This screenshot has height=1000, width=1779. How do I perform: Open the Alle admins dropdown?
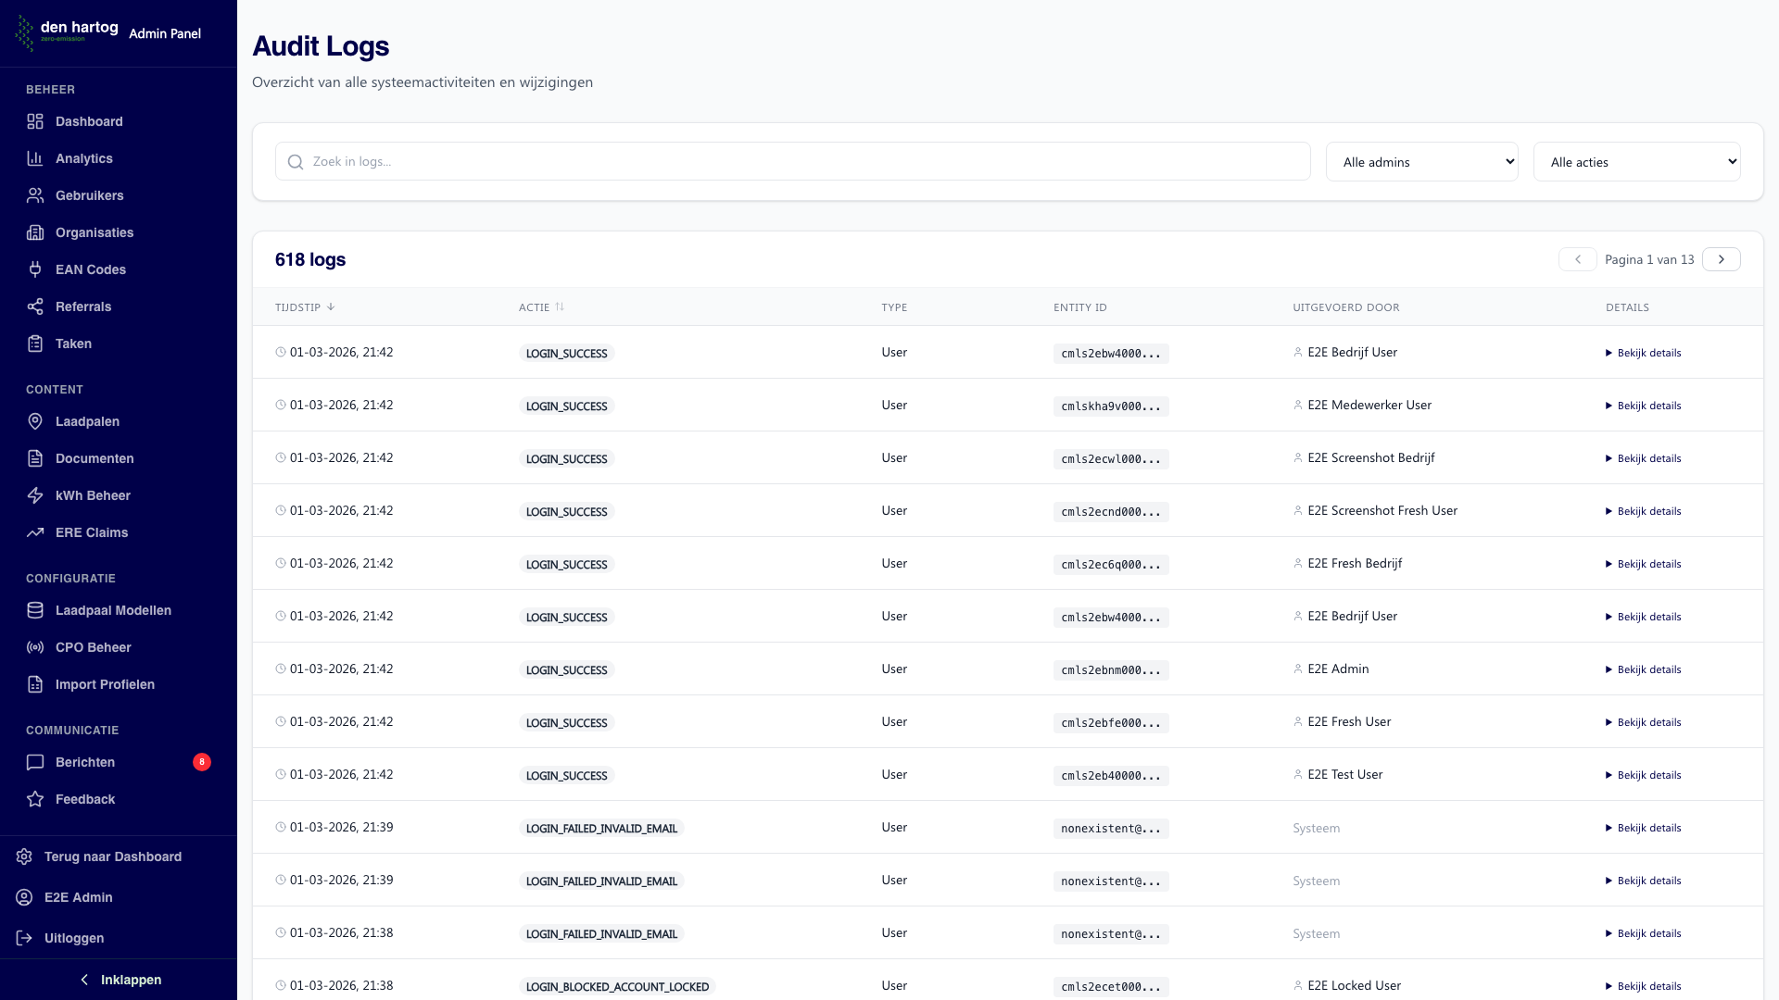(1422, 161)
